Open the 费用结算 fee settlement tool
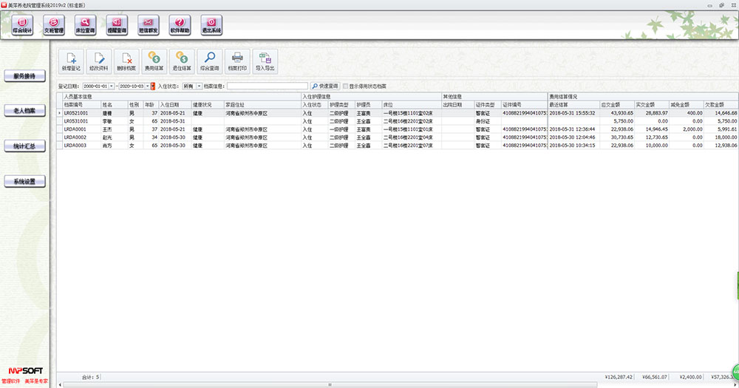This screenshot has width=739, height=388. coord(154,60)
